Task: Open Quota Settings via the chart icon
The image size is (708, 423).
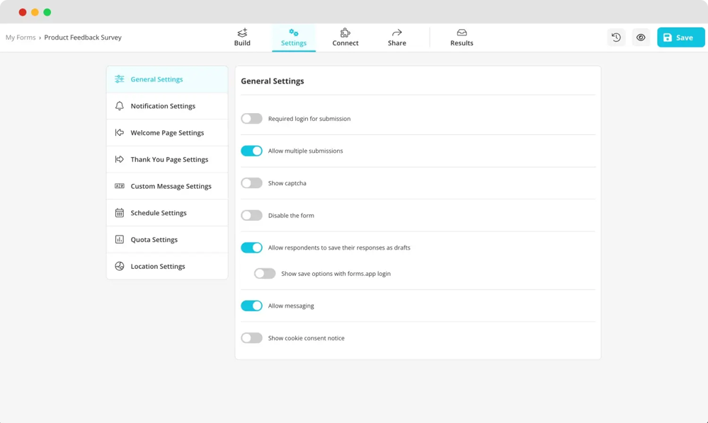Action: pos(120,239)
